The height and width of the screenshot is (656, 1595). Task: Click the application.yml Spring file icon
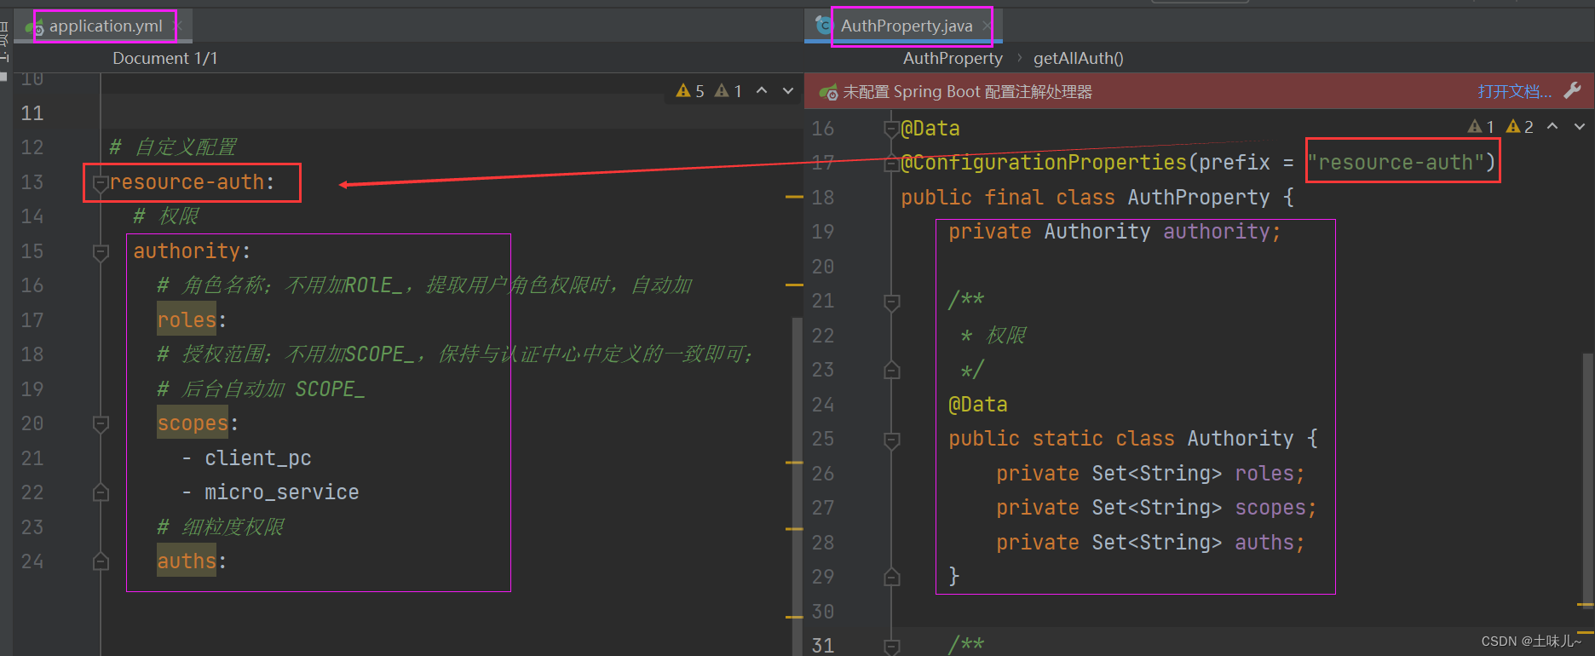coord(35,26)
